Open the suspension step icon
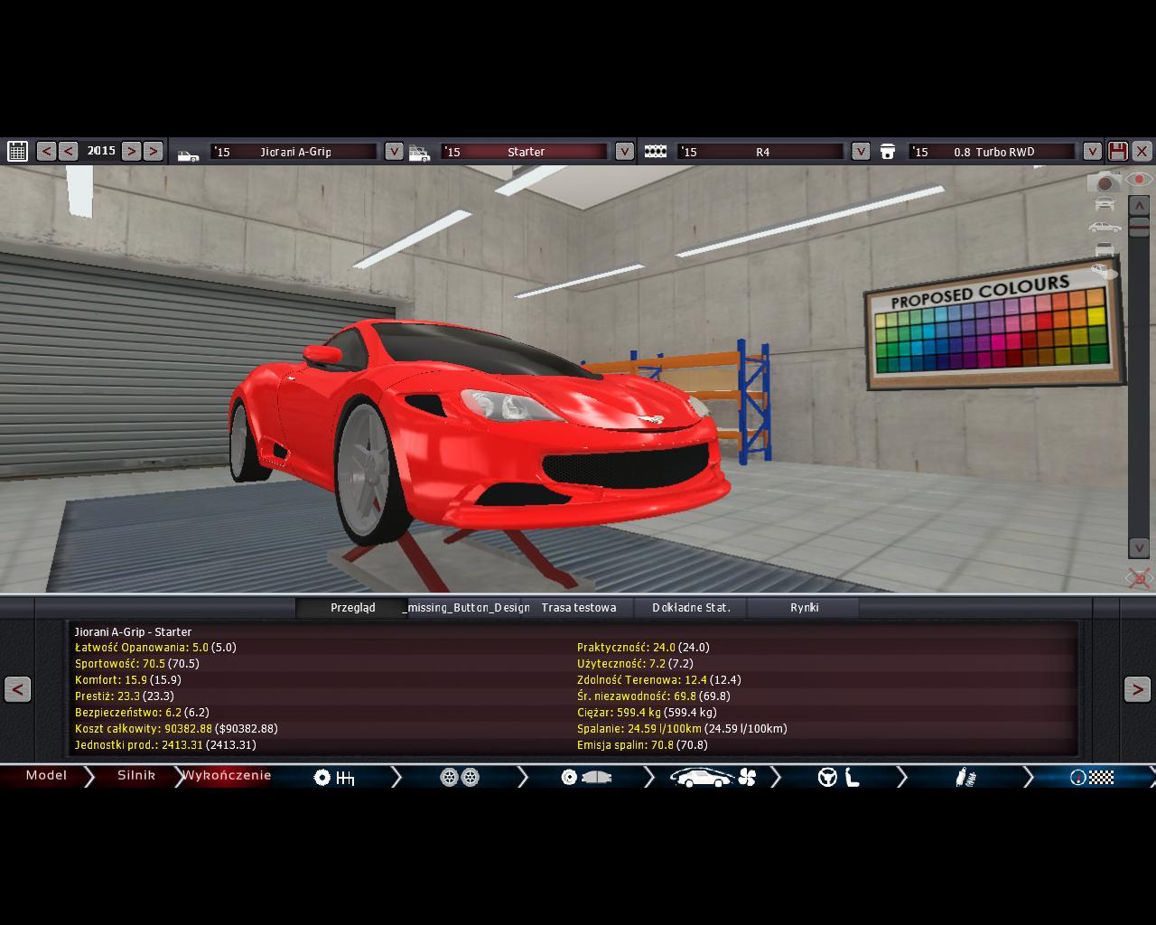Viewport: 1156px width, 925px height. (x=965, y=777)
